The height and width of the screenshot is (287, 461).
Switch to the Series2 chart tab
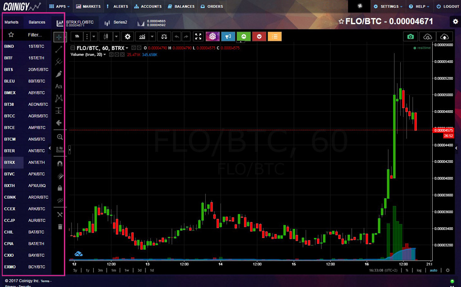[116, 22]
